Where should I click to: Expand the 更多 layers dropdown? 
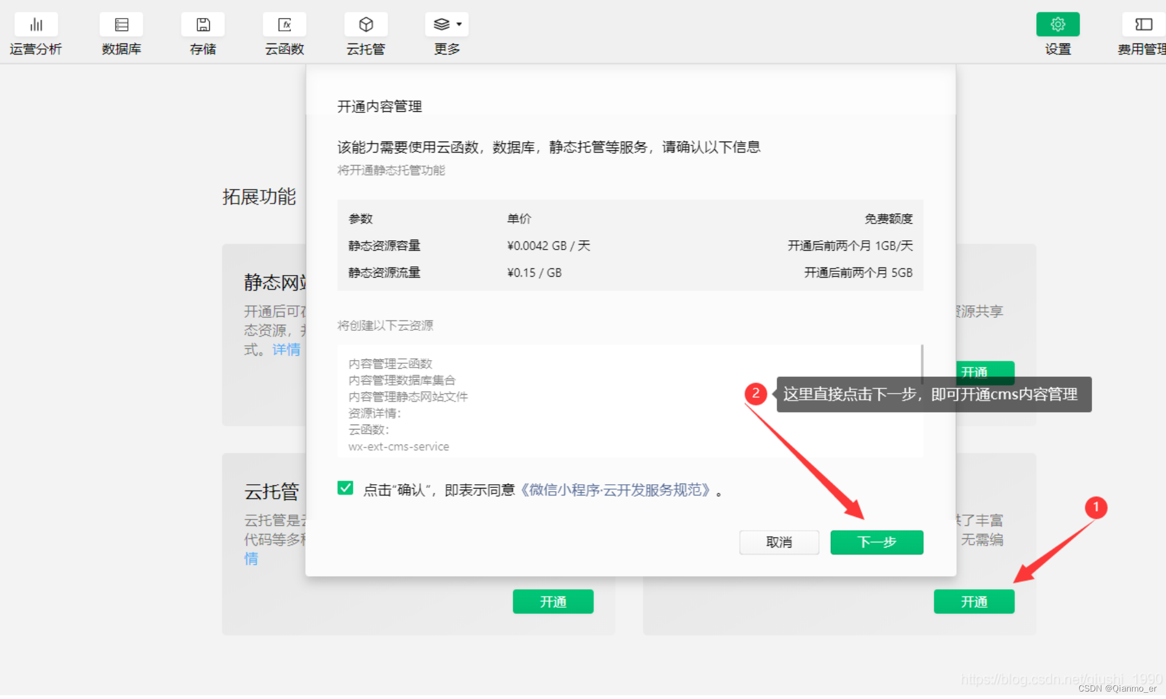click(447, 25)
